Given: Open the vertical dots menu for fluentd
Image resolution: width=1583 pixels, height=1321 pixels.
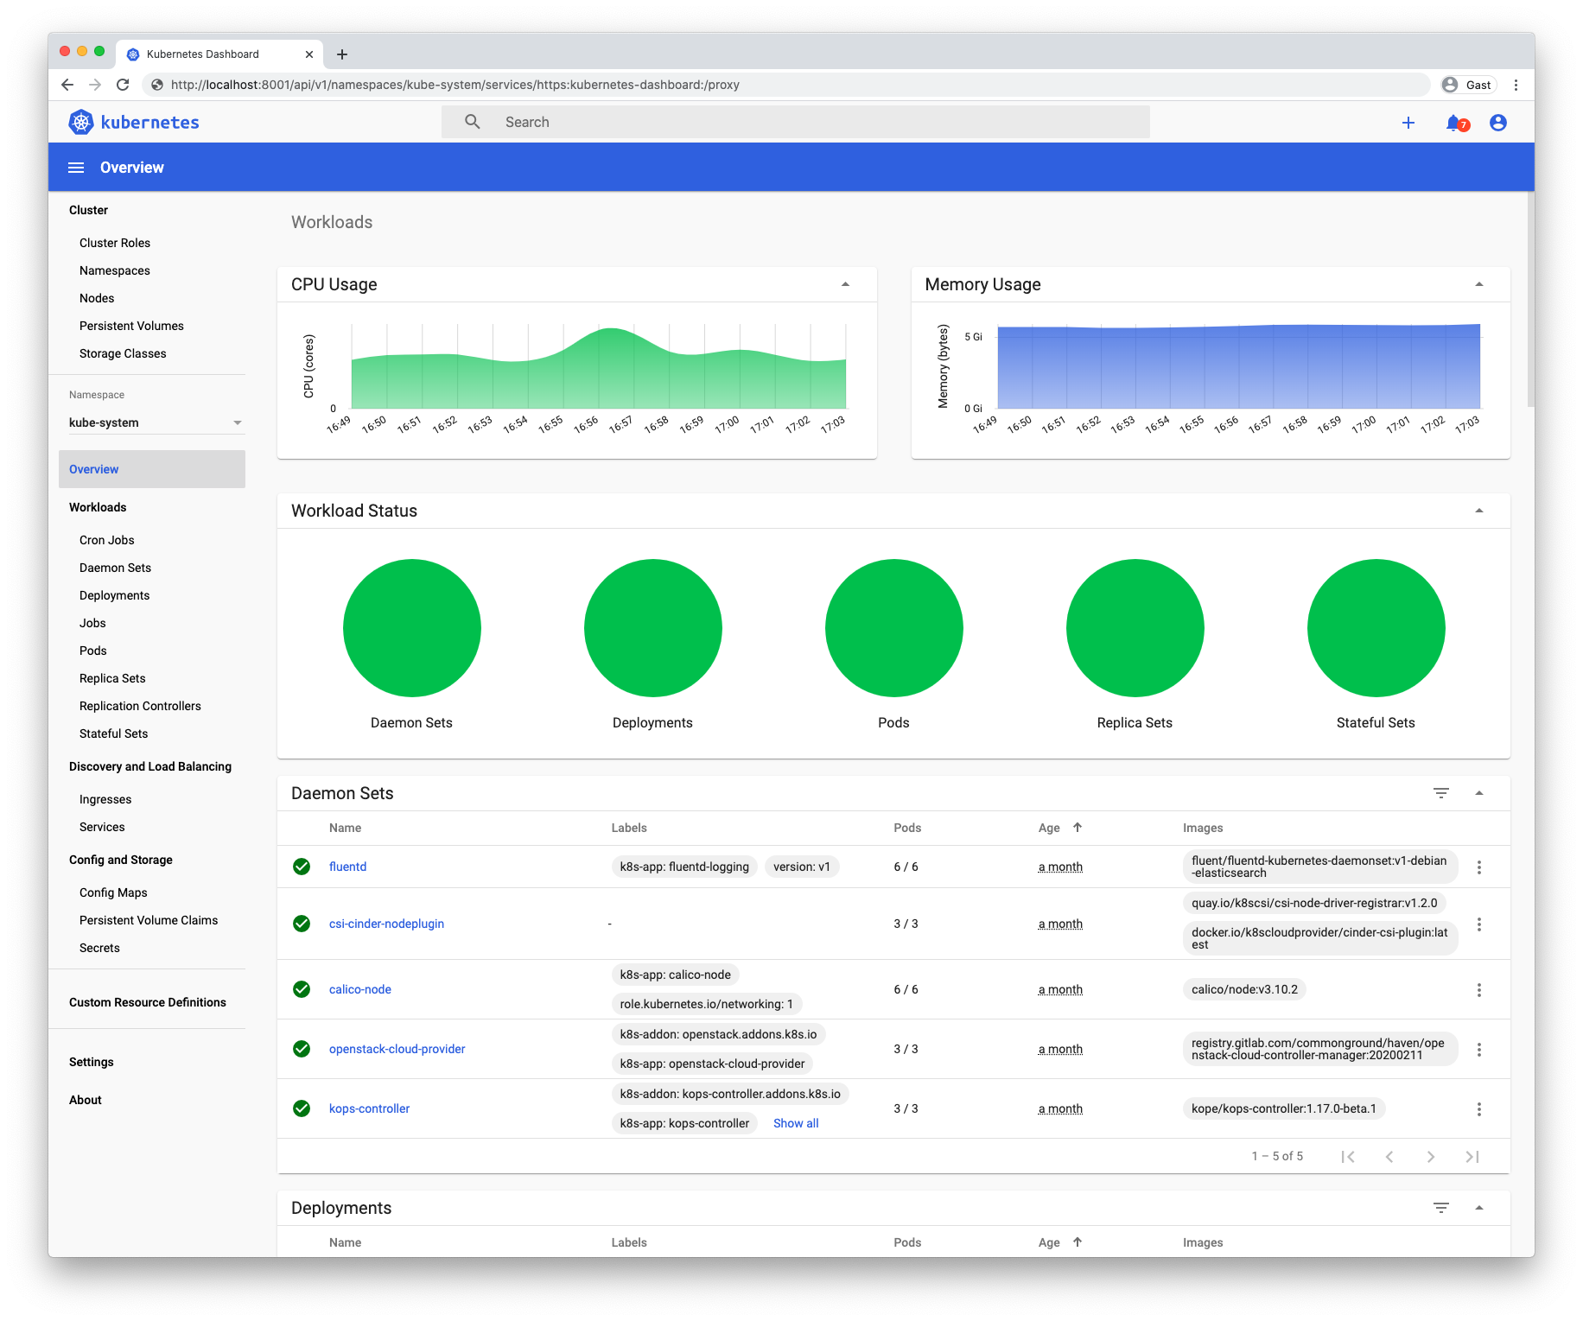Looking at the screenshot, I should click(1479, 867).
